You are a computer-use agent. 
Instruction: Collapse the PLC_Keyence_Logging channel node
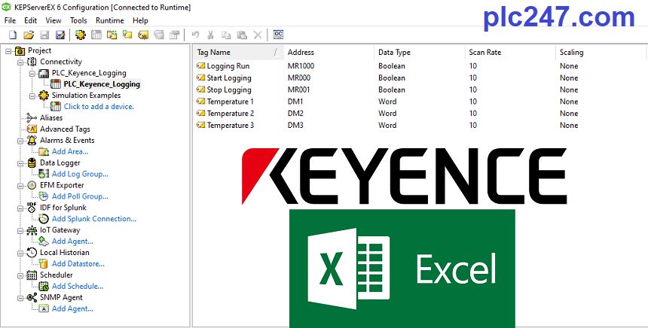(32, 74)
